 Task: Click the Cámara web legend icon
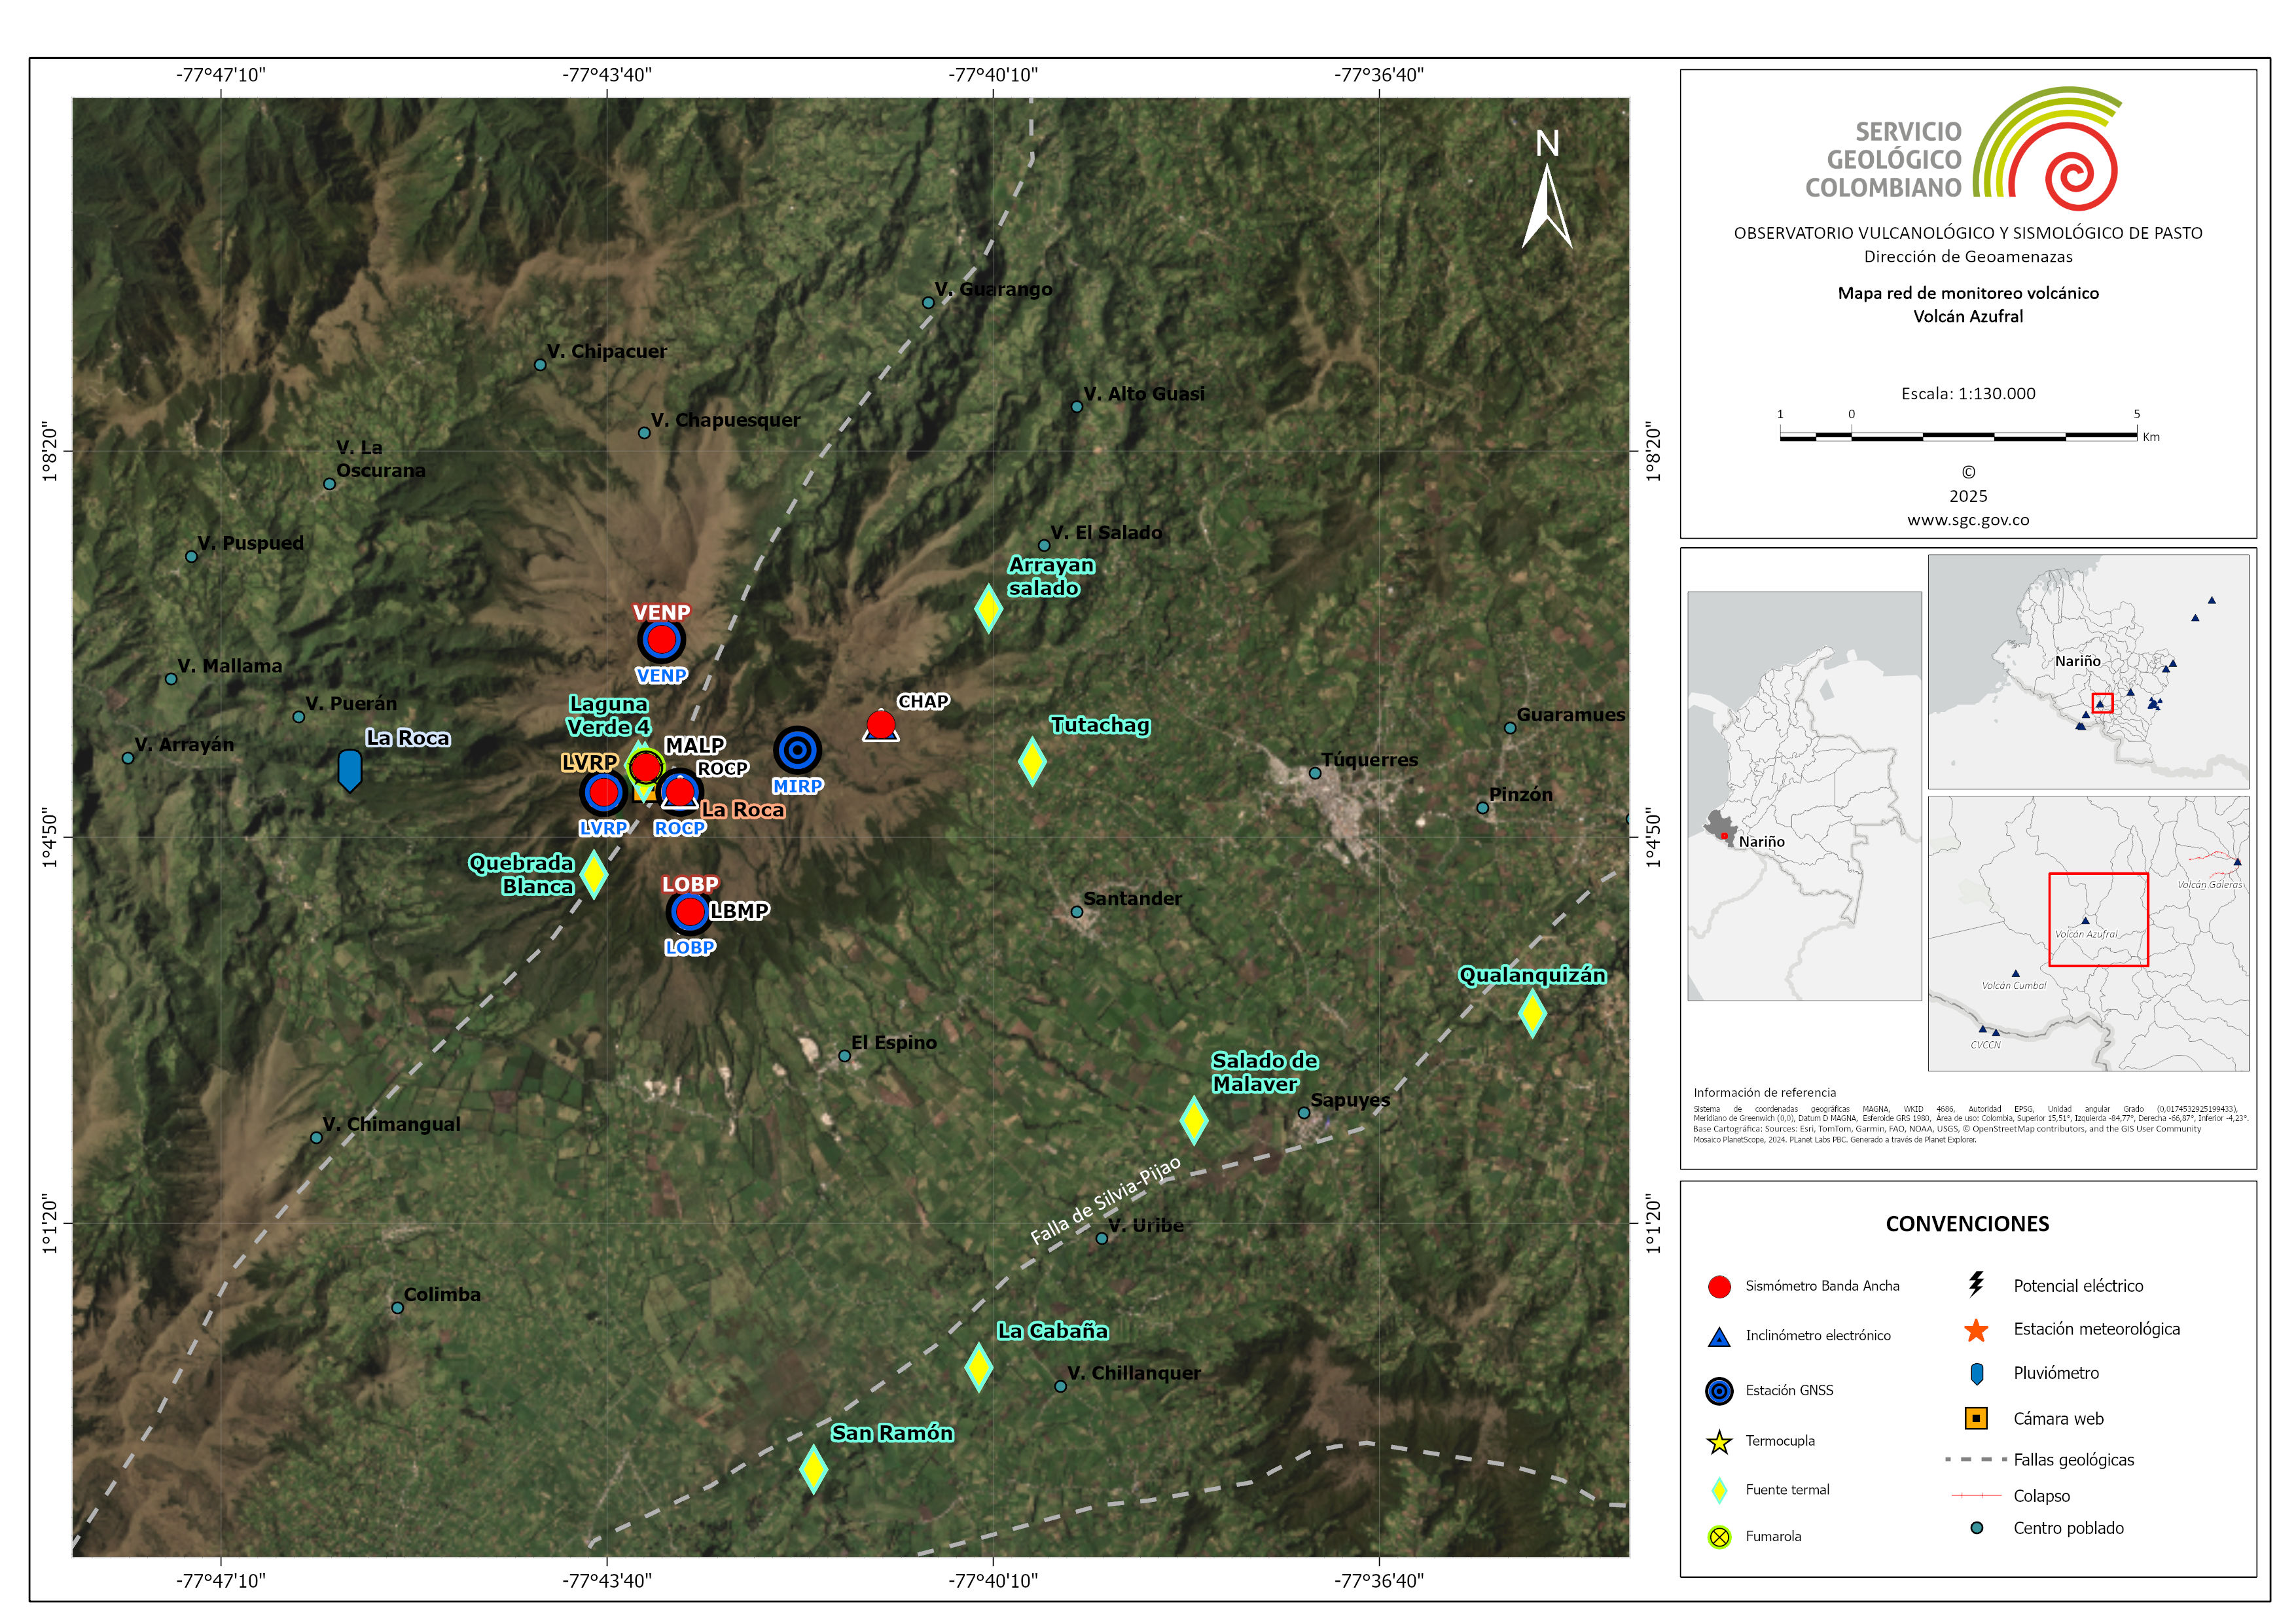pyautogui.click(x=1976, y=1418)
